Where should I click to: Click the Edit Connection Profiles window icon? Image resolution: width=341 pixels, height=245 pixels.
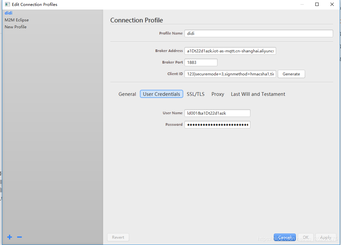pyautogui.click(x=7, y=4)
